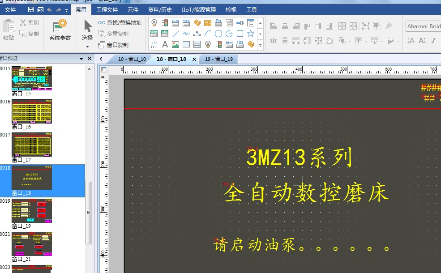Toggle italic text formatting
Screen dimensions: 441x273
[433, 41]
